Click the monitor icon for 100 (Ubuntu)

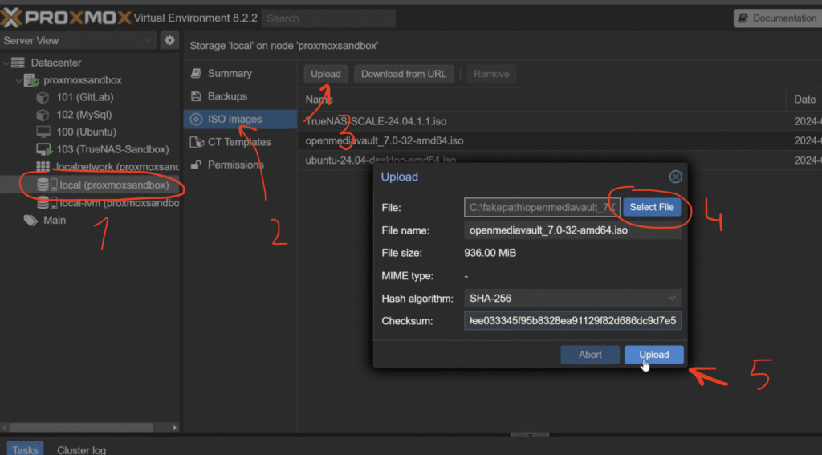pyautogui.click(x=43, y=132)
